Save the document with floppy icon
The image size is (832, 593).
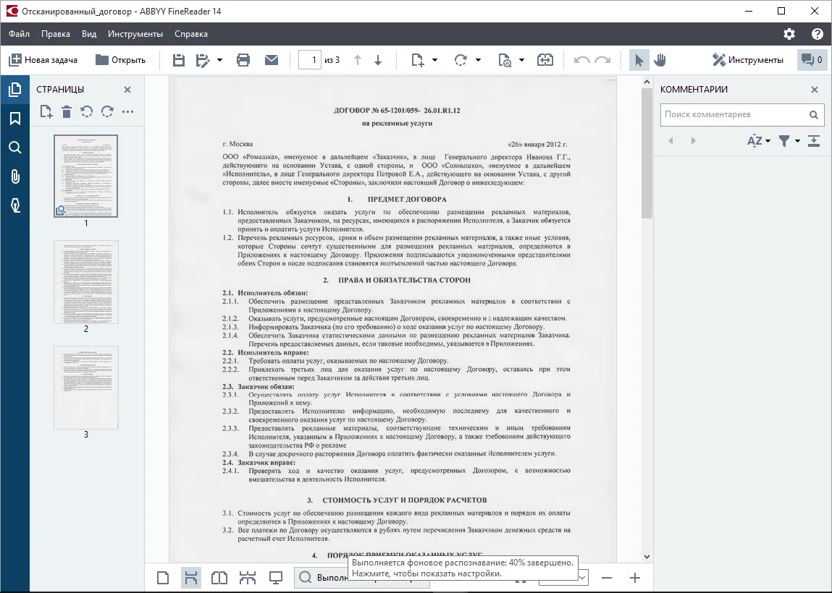tap(179, 60)
